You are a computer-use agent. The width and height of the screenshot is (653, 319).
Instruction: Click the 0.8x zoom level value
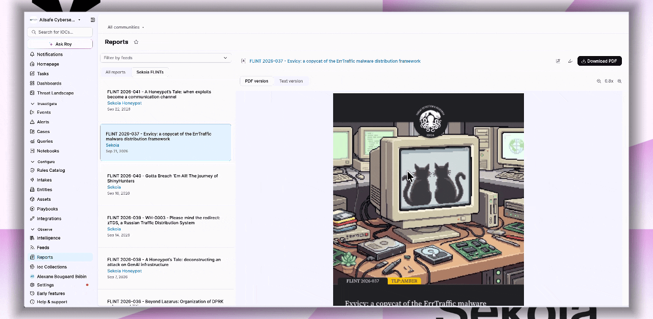coord(609,81)
